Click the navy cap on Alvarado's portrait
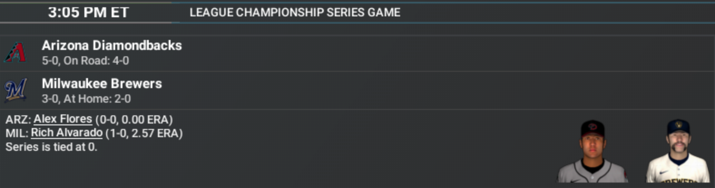 pyautogui.click(x=678, y=127)
